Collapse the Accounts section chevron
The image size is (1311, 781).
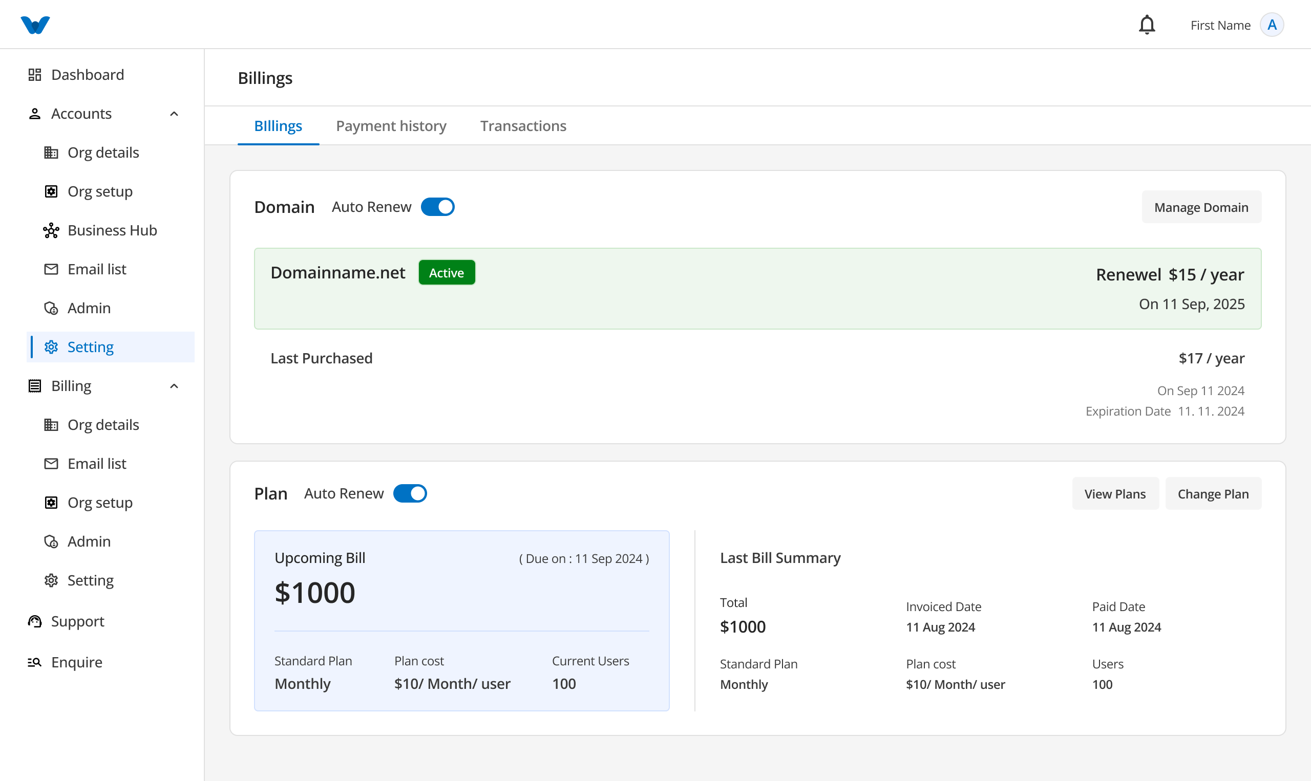pyautogui.click(x=174, y=114)
